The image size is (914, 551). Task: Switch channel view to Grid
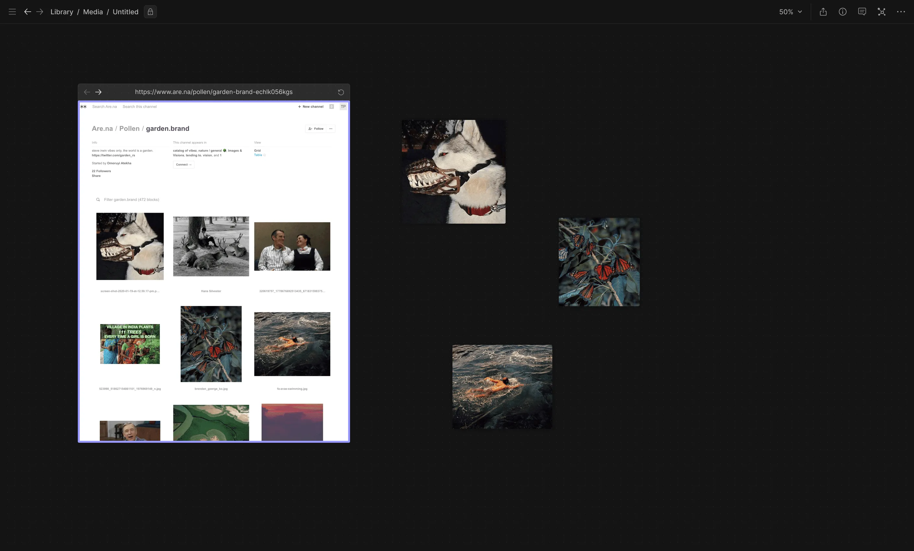[x=257, y=151]
